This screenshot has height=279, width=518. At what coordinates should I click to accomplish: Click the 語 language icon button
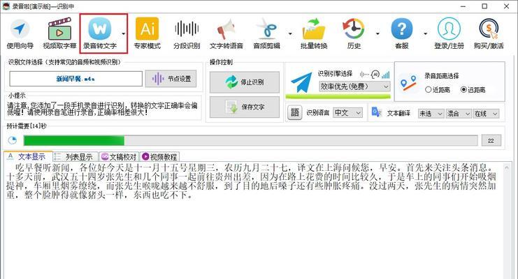[x=295, y=113]
